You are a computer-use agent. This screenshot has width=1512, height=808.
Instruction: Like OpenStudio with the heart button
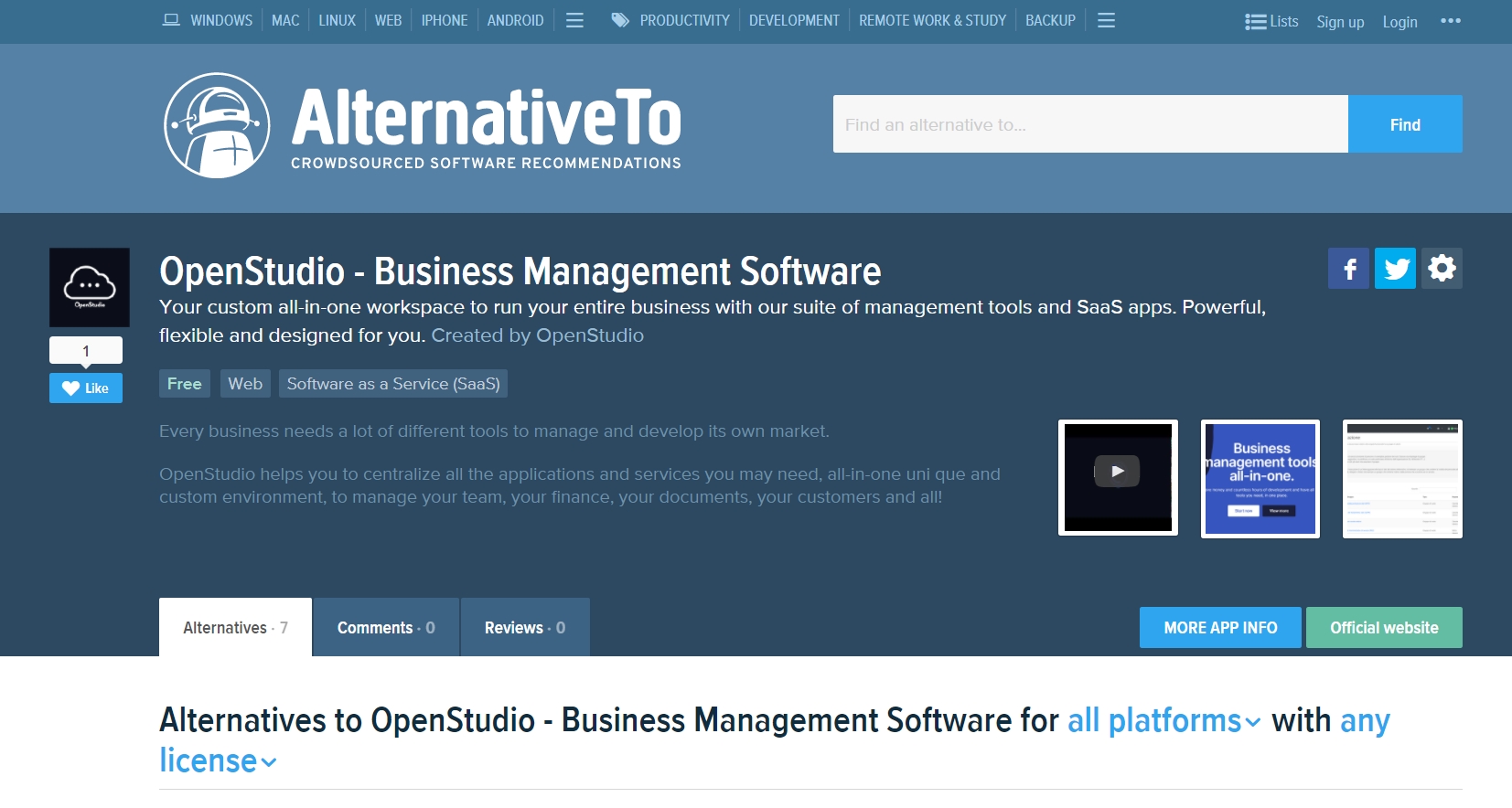pos(86,388)
